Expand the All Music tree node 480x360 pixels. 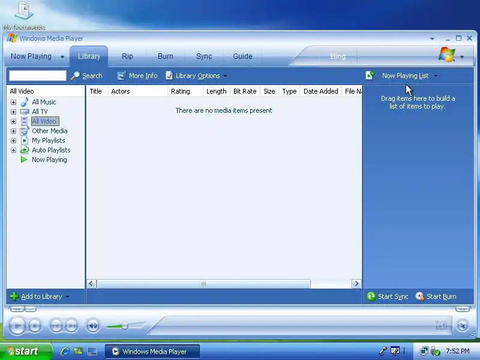13,102
